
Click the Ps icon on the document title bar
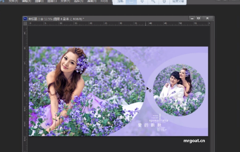25,18
